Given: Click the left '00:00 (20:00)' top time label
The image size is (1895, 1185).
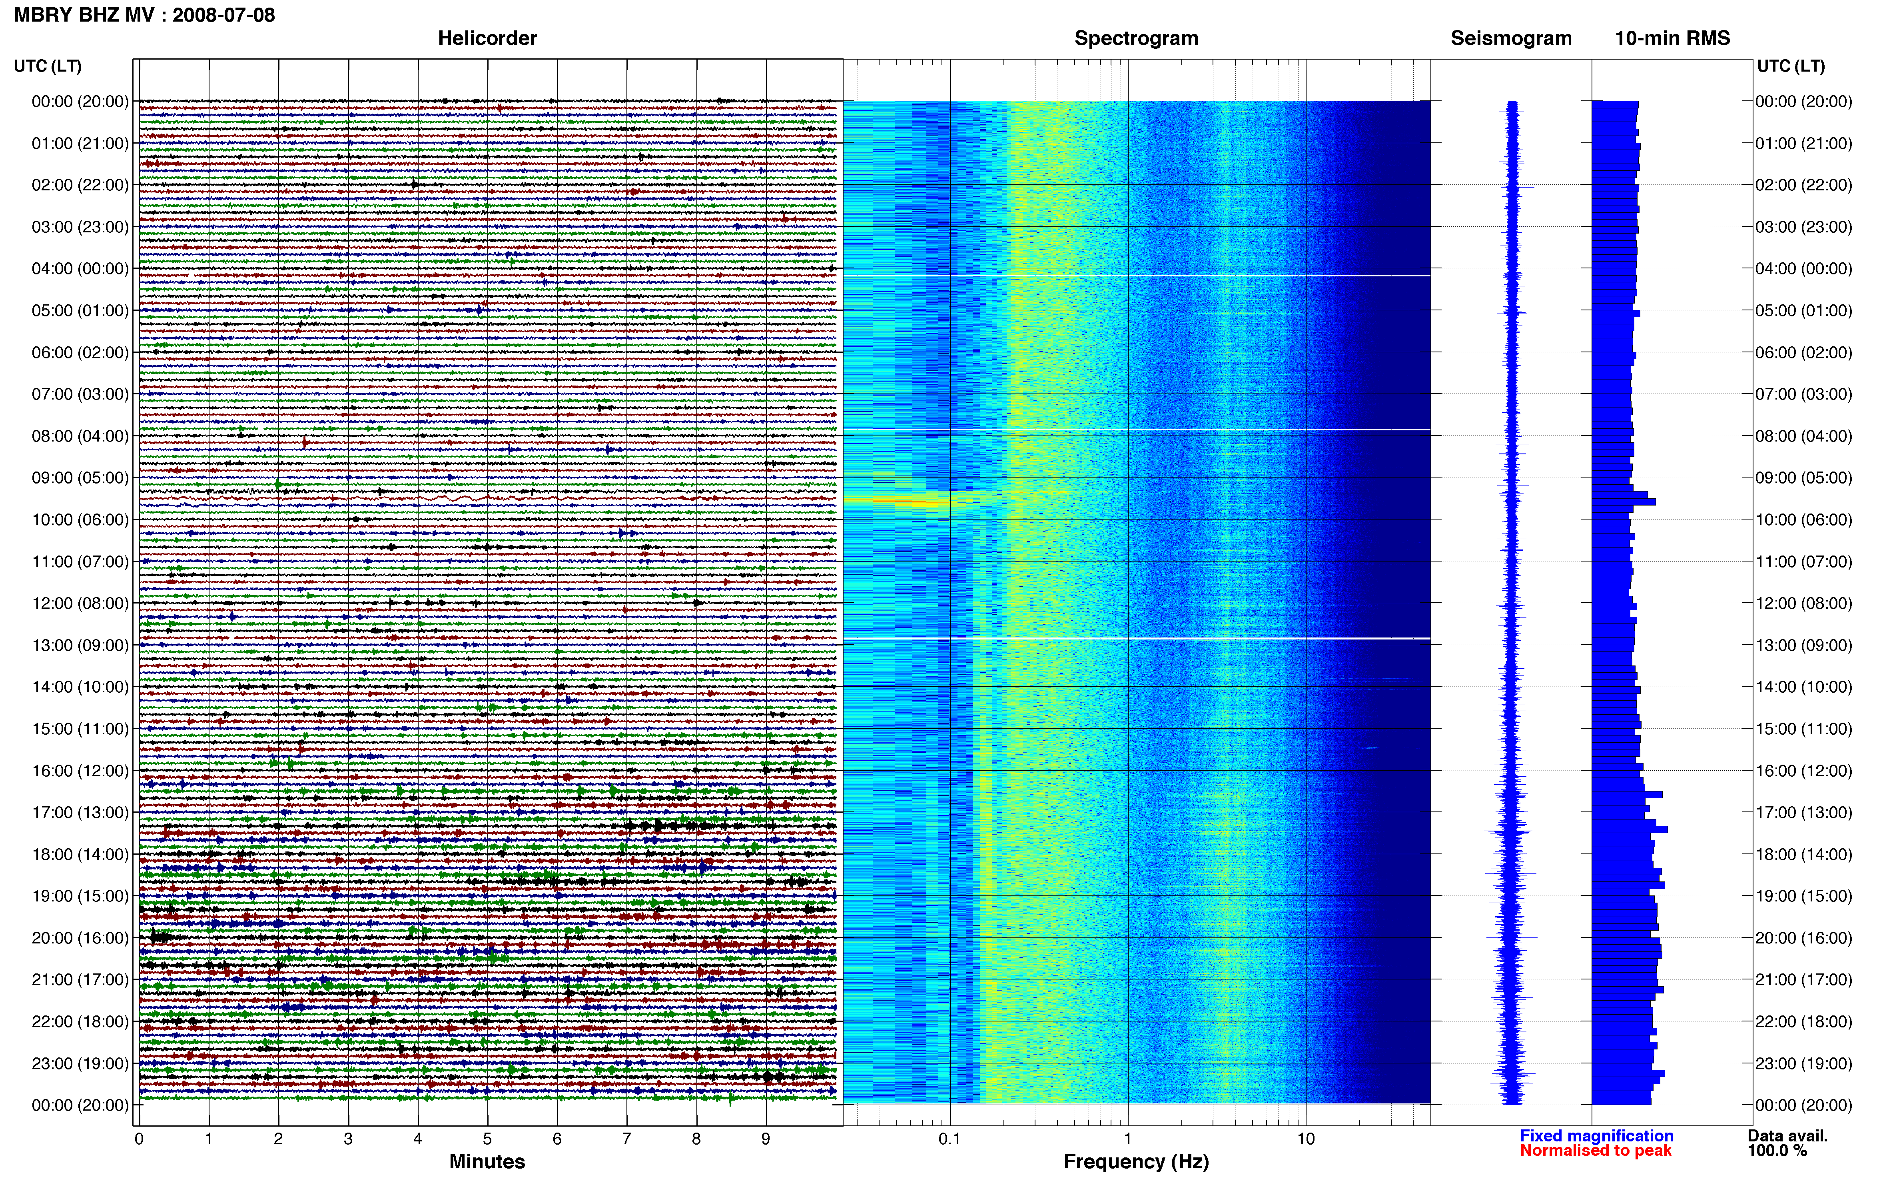Looking at the screenshot, I should point(80,101).
